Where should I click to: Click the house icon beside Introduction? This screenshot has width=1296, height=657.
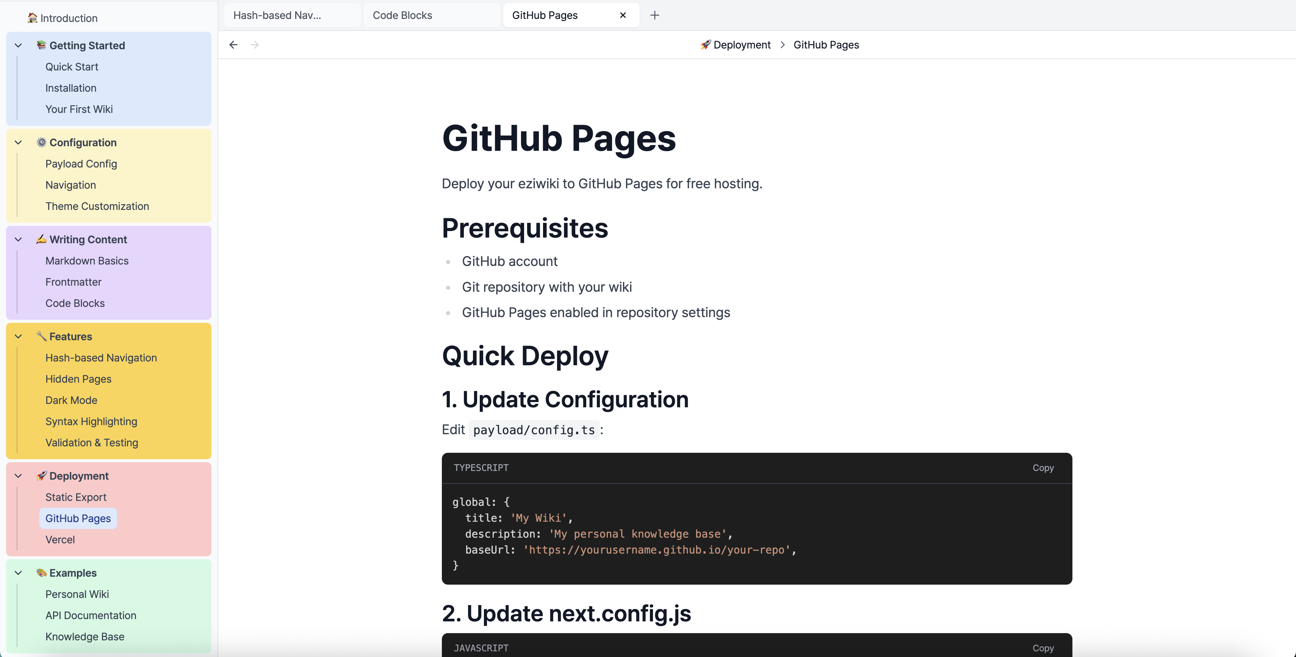(32, 18)
